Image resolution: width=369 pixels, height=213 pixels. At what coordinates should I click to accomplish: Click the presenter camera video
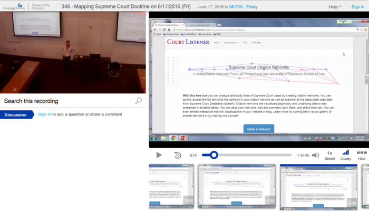click(73, 53)
